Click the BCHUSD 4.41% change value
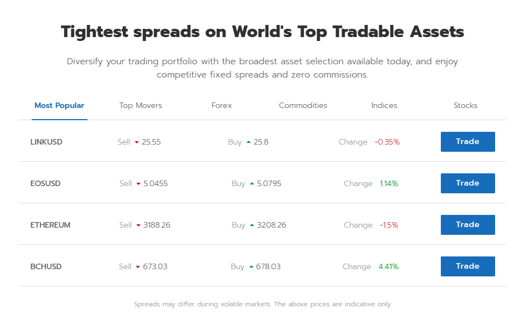This screenshot has height=329, width=530. [x=388, y=267]
